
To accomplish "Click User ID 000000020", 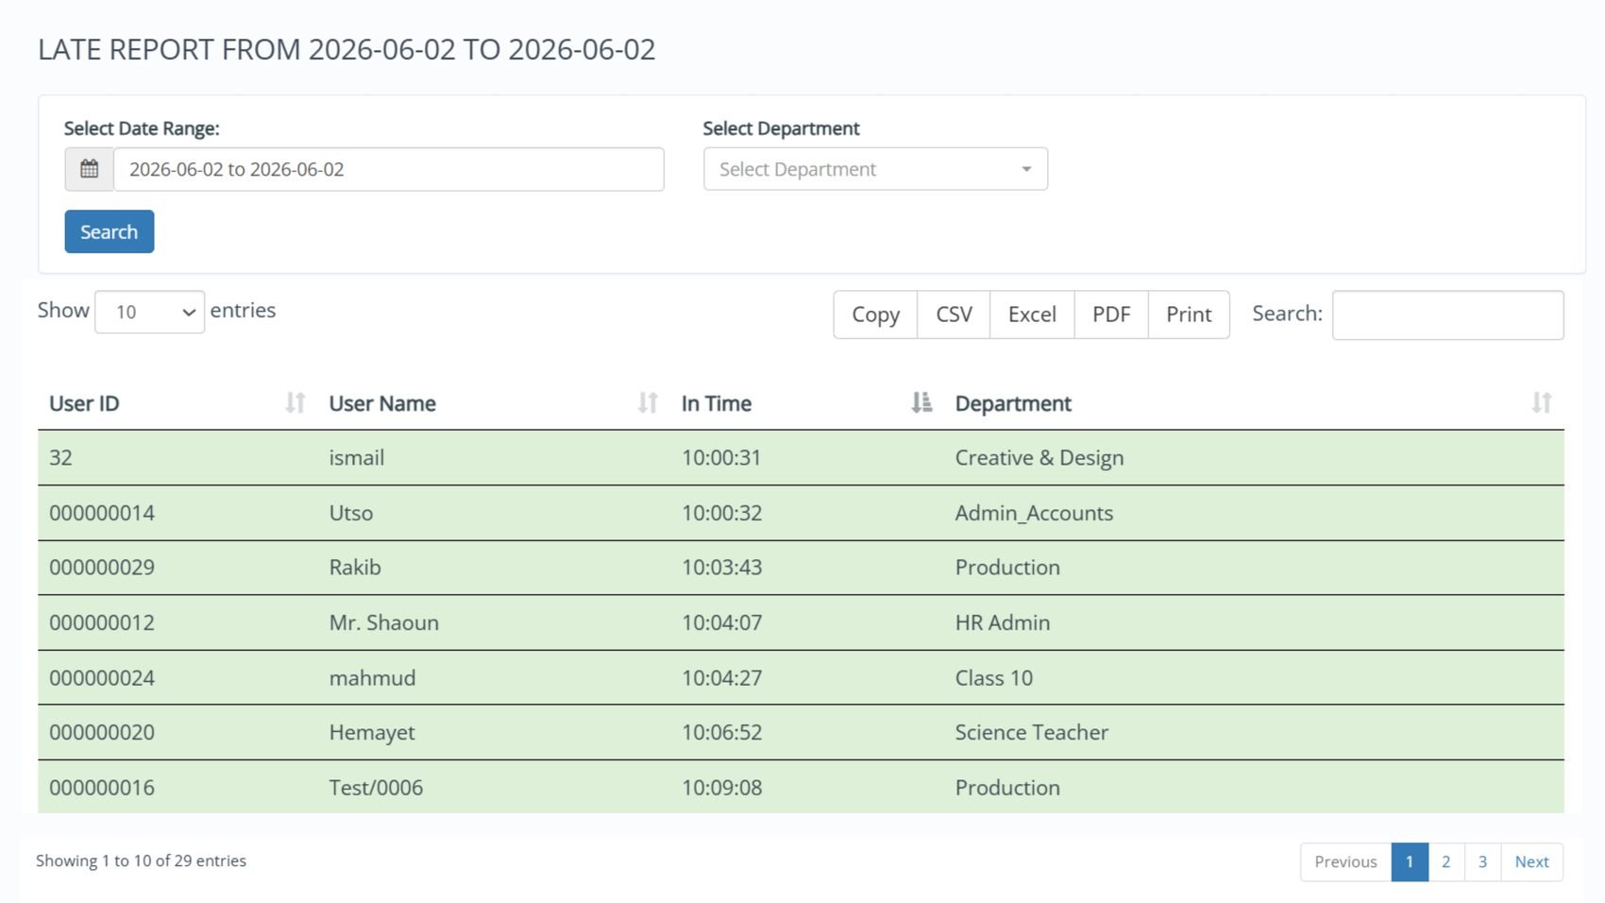I will (x=102, y=732).
